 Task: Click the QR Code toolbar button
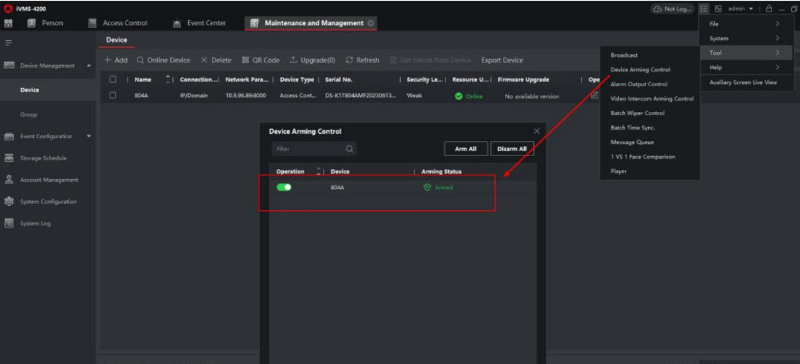pyautogui.click(x=261, y=60)
